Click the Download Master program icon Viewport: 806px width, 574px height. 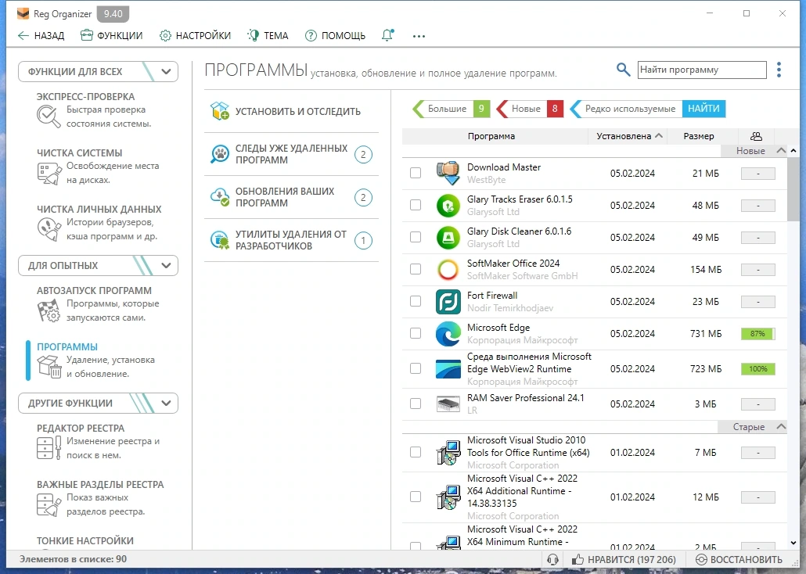(x=448, y=173)
